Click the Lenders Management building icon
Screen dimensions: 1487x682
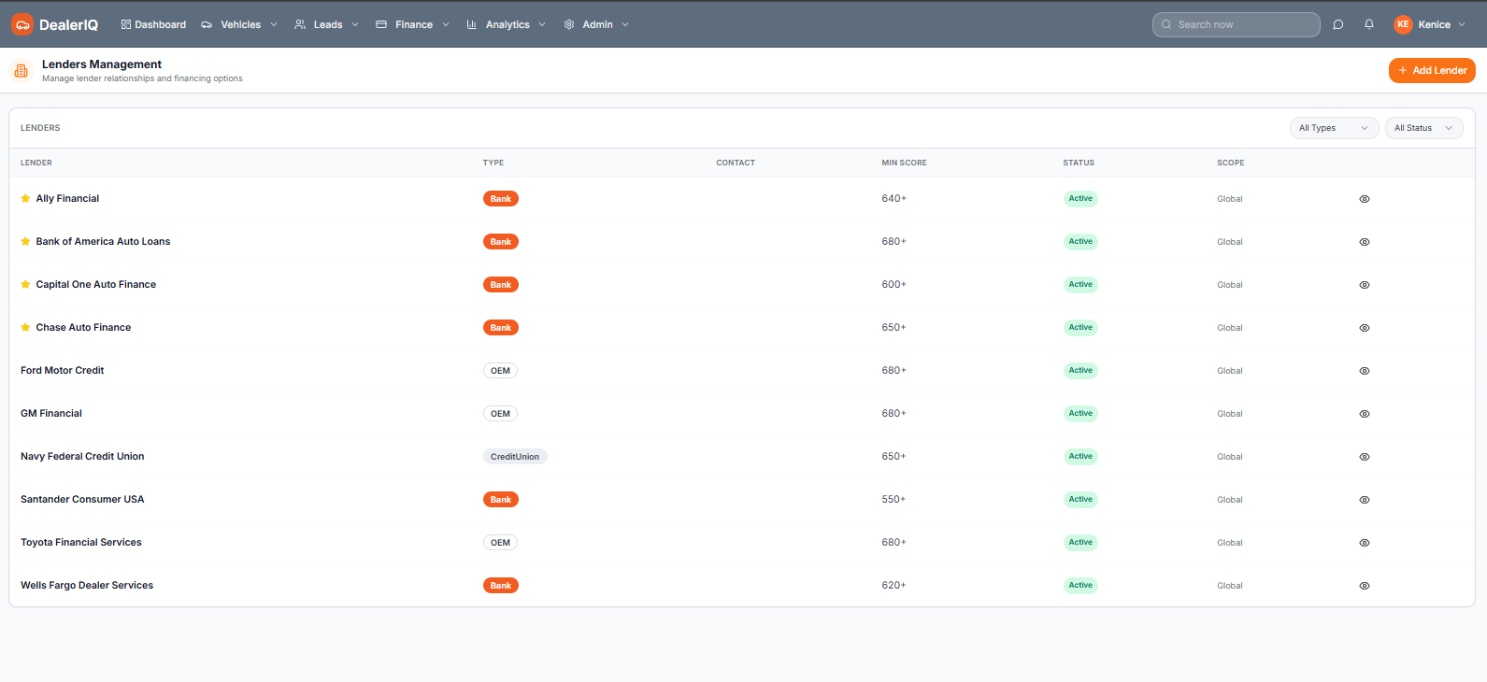coord(21,71)
